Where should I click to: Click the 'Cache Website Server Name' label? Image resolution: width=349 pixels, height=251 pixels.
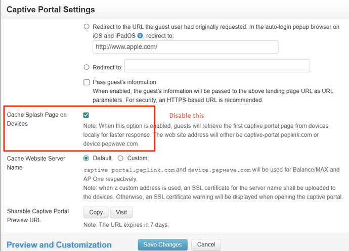point(36,163)
